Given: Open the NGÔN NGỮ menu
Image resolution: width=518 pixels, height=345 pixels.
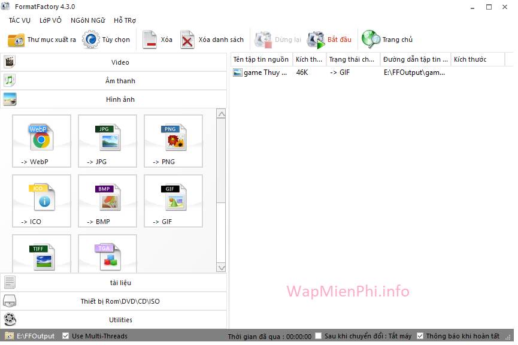Looking at the screenshot, I should point(88,20).
